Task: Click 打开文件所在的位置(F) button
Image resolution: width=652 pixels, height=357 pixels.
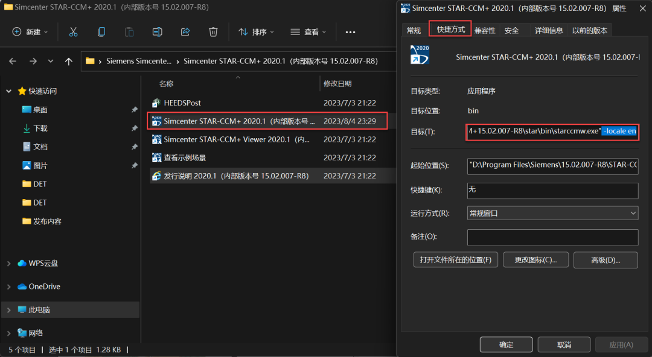Action: pyautogui.click(x=455, y=260)
